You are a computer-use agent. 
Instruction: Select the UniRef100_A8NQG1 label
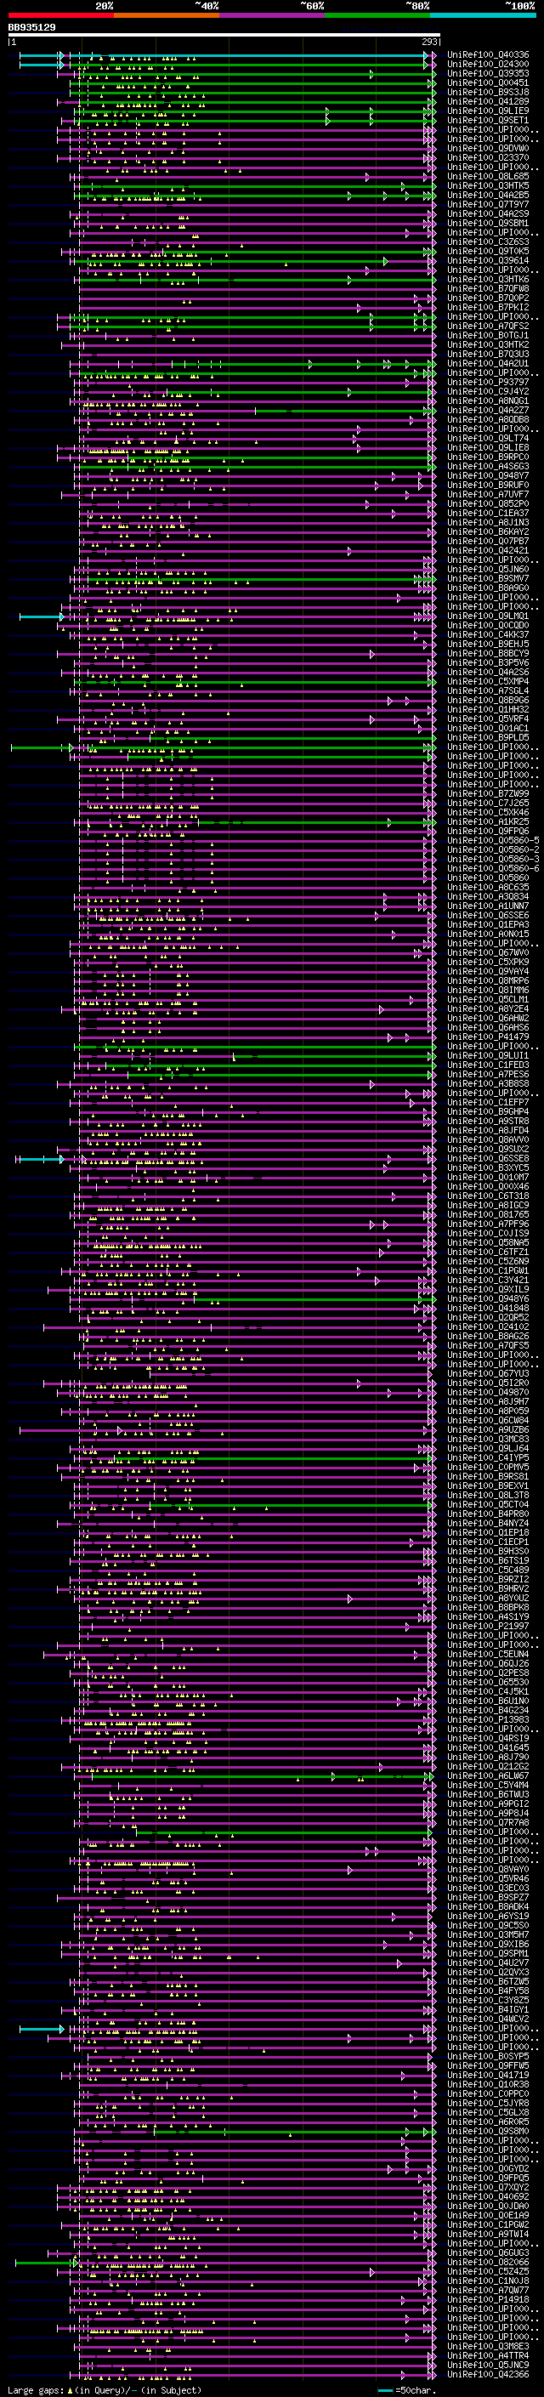(488, 401)
